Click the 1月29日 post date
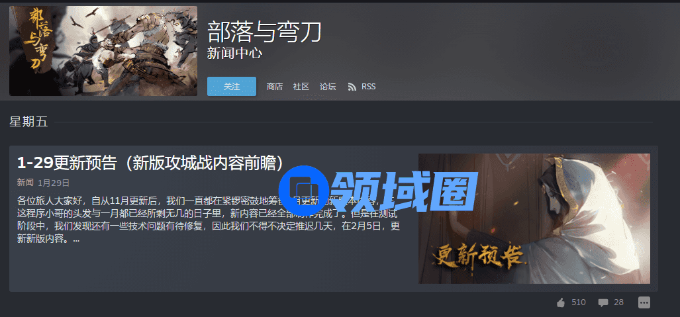680x317 pixels. (54, 183)
